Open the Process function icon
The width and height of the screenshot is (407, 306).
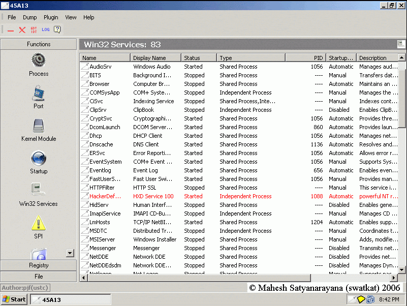tap(39, 60)
